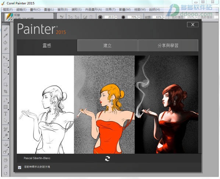
Task: Expand the grain 65% dropdown
Action: pyautogui.click(x=164, y=17)
